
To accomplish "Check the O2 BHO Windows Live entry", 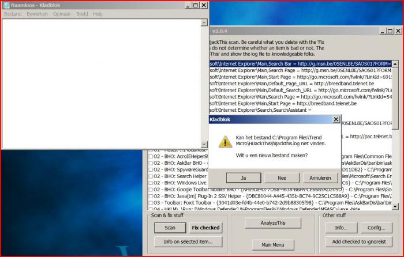I will point(151,183).
